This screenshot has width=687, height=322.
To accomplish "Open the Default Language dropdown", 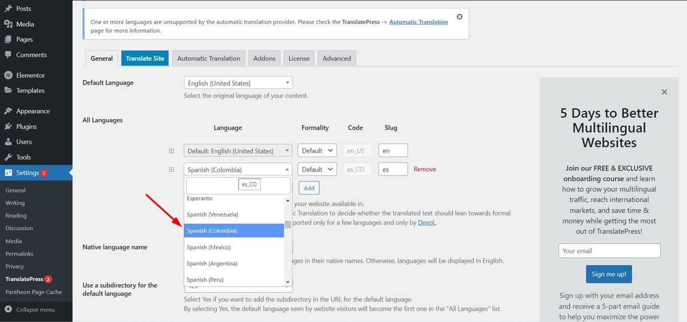I will pos(238,83).
